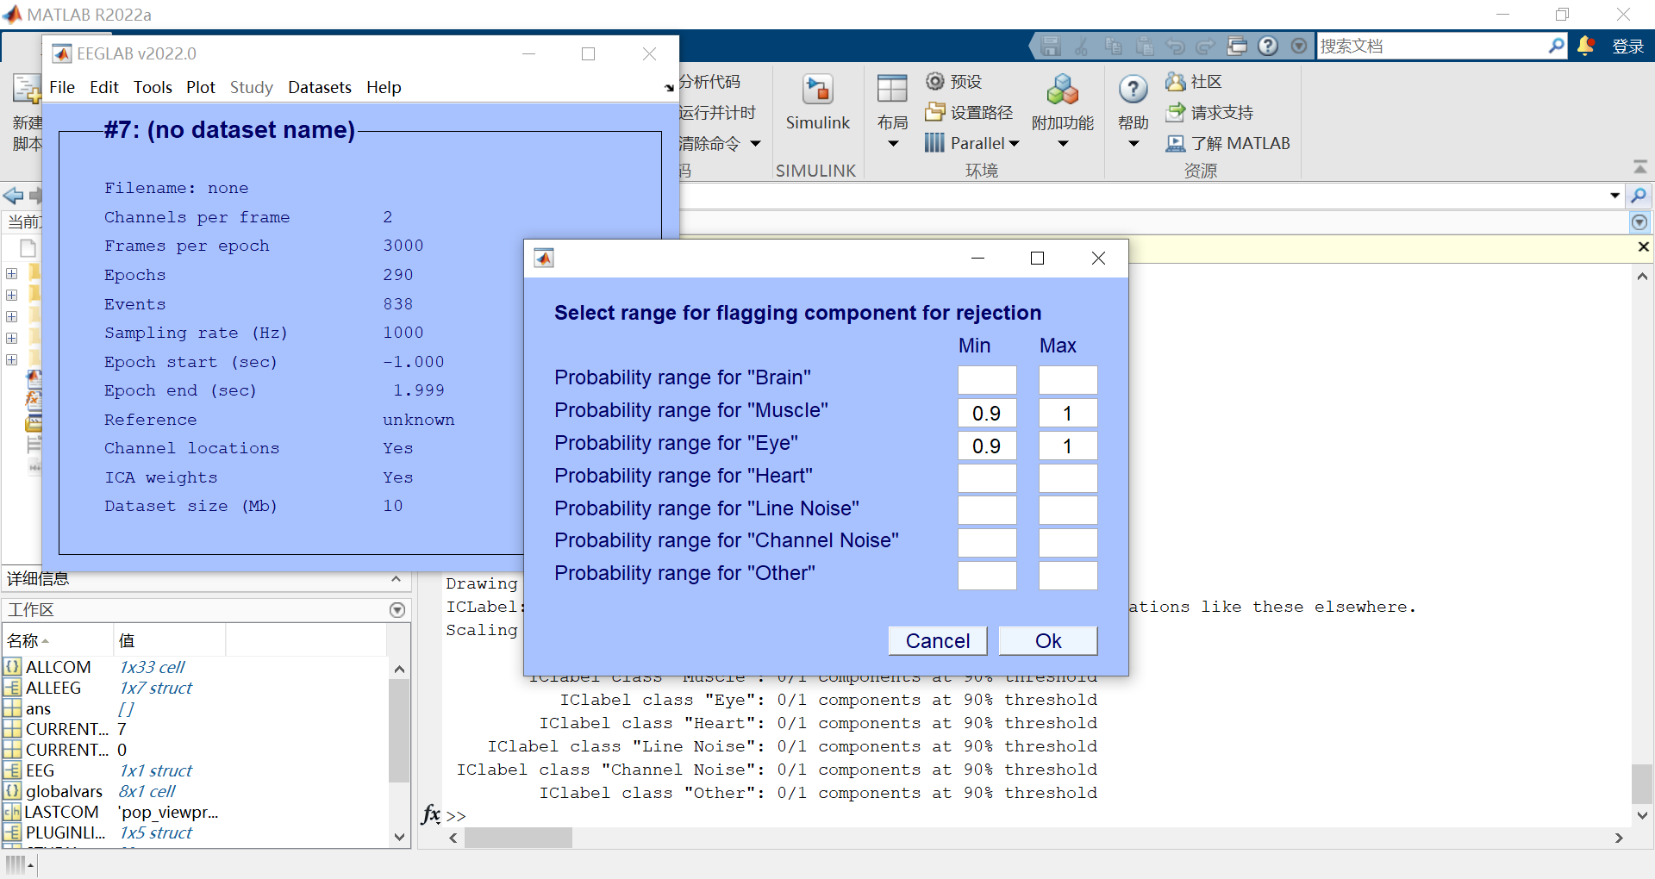Select the ALLEEG variable in Workspace
The height and width of the screenshot is (879, 1655).
(x=53, y=688)
